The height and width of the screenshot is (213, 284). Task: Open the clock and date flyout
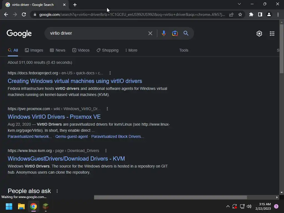tap(263, 206)
